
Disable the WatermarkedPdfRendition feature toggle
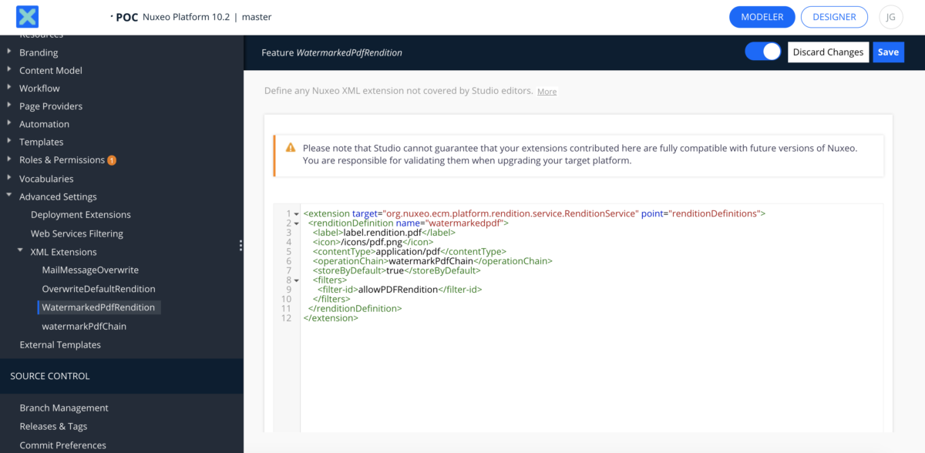click(762, 51)
